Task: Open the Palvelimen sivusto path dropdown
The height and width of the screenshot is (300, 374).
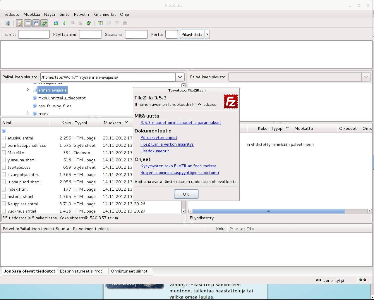Action: (366, 77)
